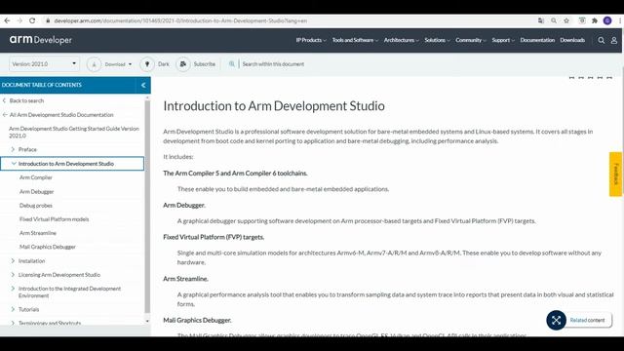Expand the Licensing Arm Development Studio chevron
624x351 pixels.
(x=13, y=275)
